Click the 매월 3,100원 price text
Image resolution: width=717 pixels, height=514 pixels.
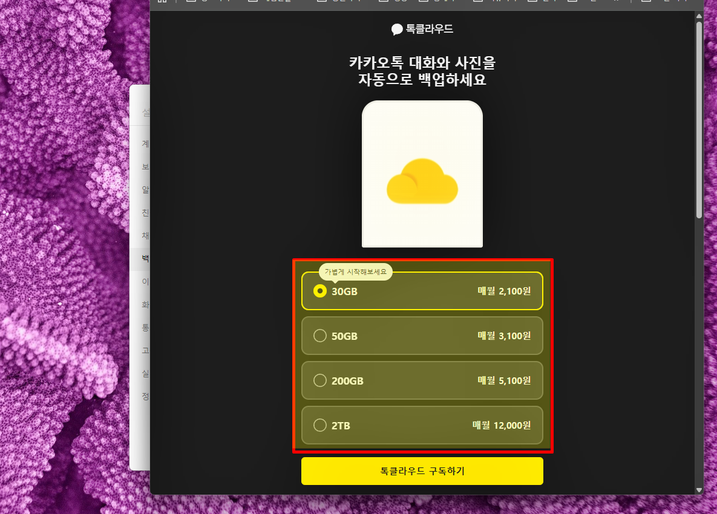pos(504,336)
